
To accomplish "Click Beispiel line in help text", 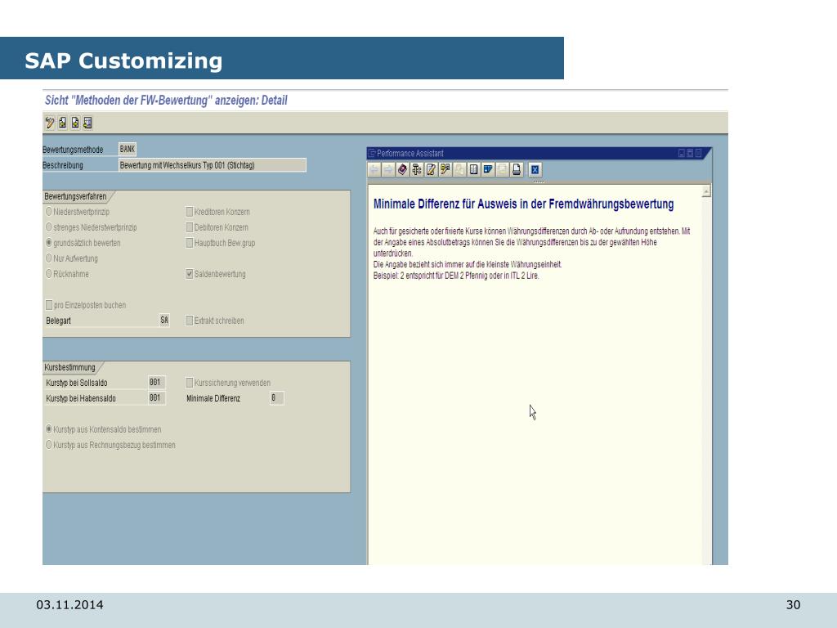I will (x=456, y=276).
